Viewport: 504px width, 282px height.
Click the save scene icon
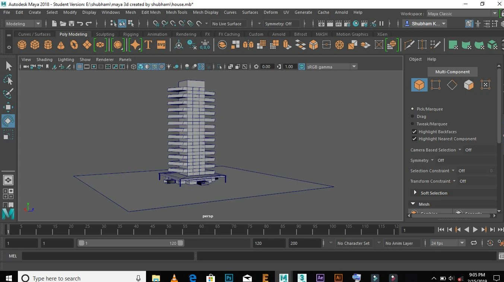pyautogui.click(x=72, y=23)
